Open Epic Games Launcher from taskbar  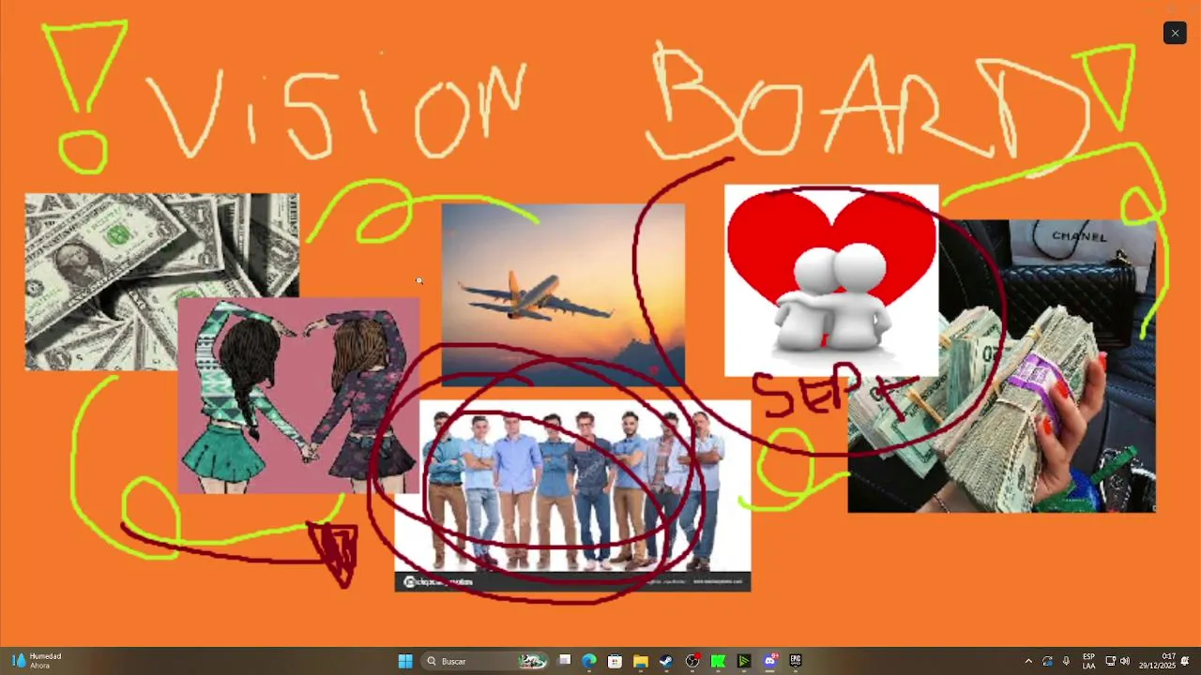pos(796,661)
